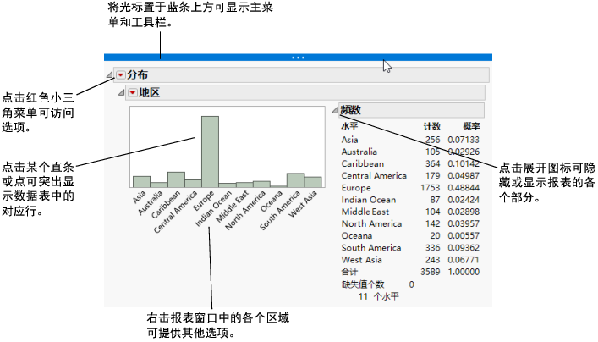Click the probability value 0.09362

click(x=464, y=248)
